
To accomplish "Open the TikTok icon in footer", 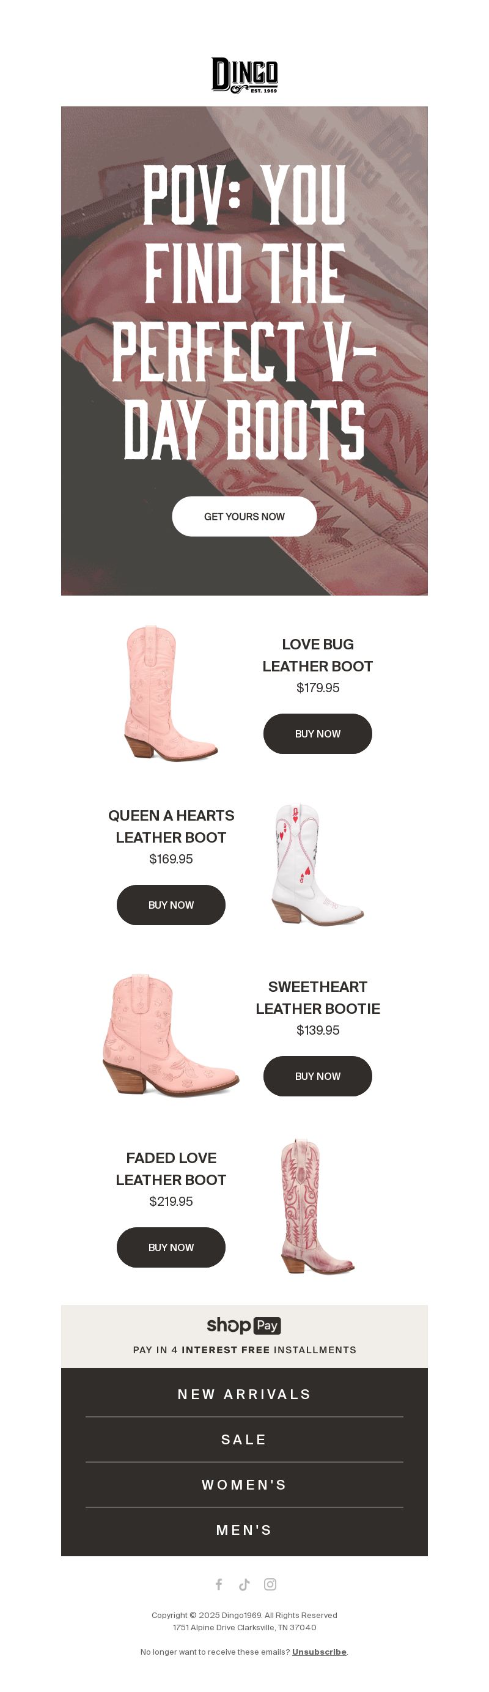I will tap(244, 1584).
